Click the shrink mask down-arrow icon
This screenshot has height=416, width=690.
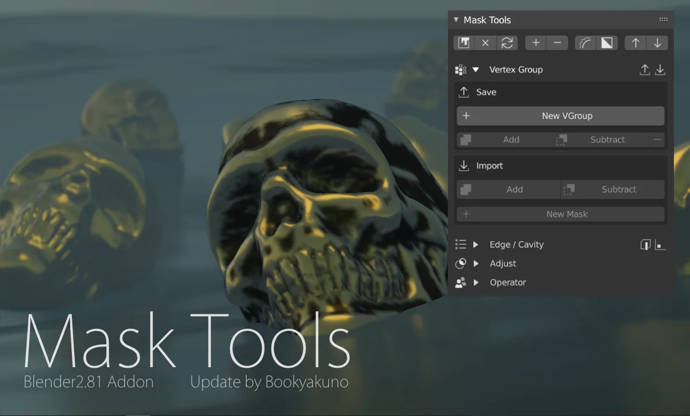tap(657, 43)
